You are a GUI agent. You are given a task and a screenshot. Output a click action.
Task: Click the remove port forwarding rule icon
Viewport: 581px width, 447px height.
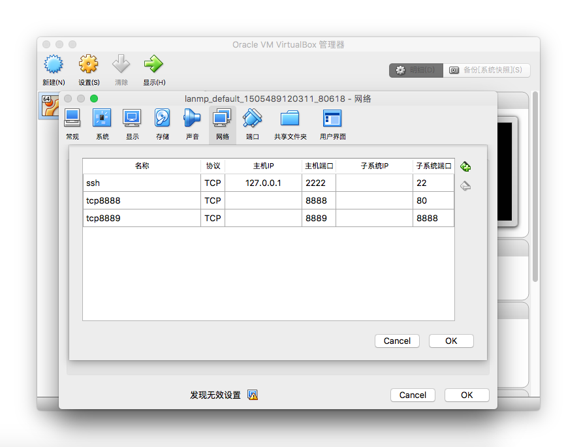(465, 186)
